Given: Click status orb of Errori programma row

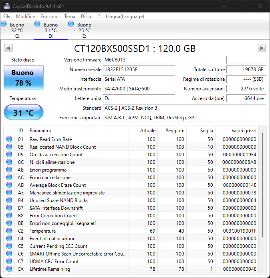Looking at the screenshot, I should coord(9,170).
